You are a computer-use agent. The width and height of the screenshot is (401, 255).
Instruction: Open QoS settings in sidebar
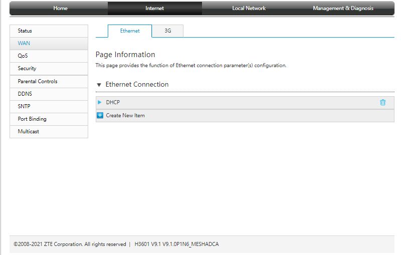point(49,56)
